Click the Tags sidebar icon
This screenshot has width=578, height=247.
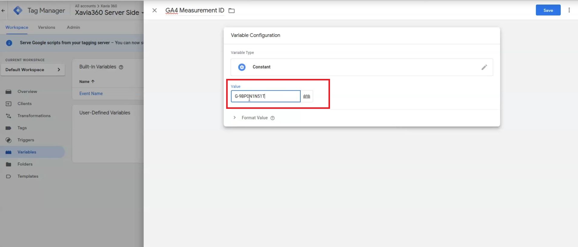pos(8,128)
